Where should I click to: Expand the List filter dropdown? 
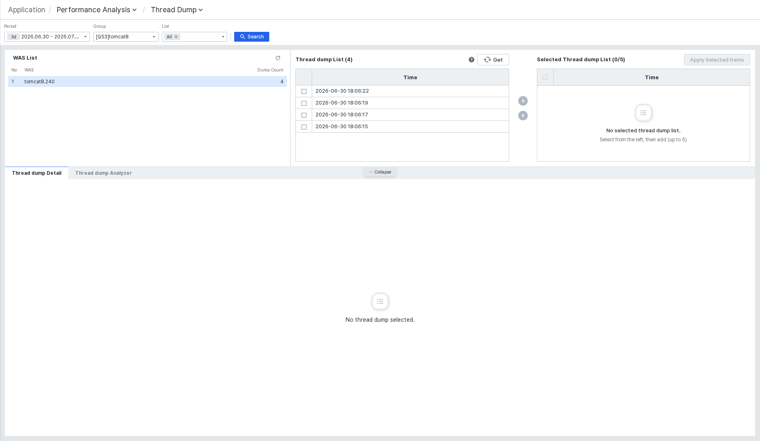click(x=223, y=37)
